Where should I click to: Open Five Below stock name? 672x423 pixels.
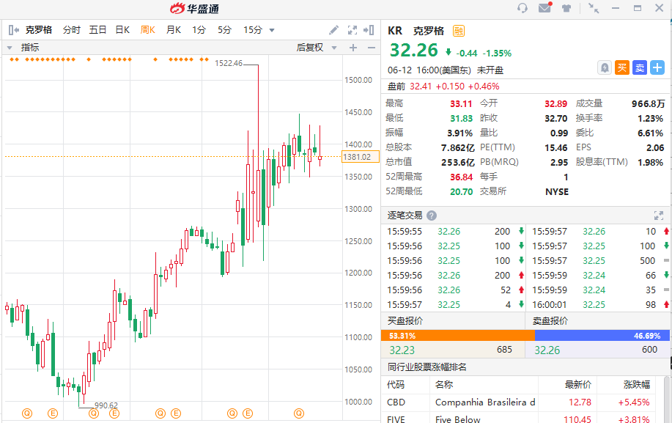click(x=458, y=419)
